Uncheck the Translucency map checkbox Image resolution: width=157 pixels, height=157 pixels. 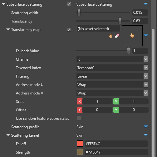(x=69, y=29)
